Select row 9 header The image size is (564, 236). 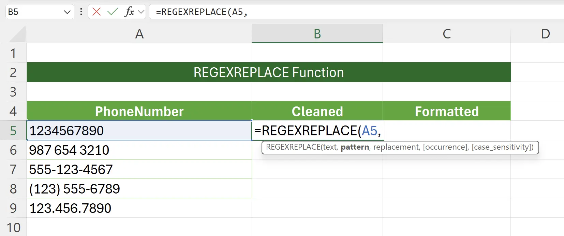[x=13, y=208]
